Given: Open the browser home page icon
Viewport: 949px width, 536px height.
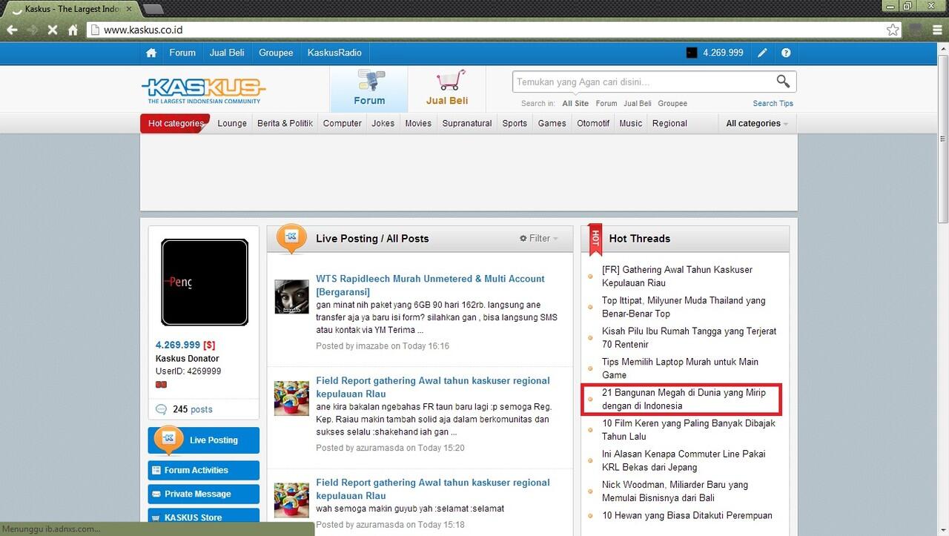Looking at the screenshot, I should click(73, 30).
